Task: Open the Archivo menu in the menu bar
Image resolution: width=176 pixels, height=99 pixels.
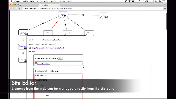Action: 26,1
